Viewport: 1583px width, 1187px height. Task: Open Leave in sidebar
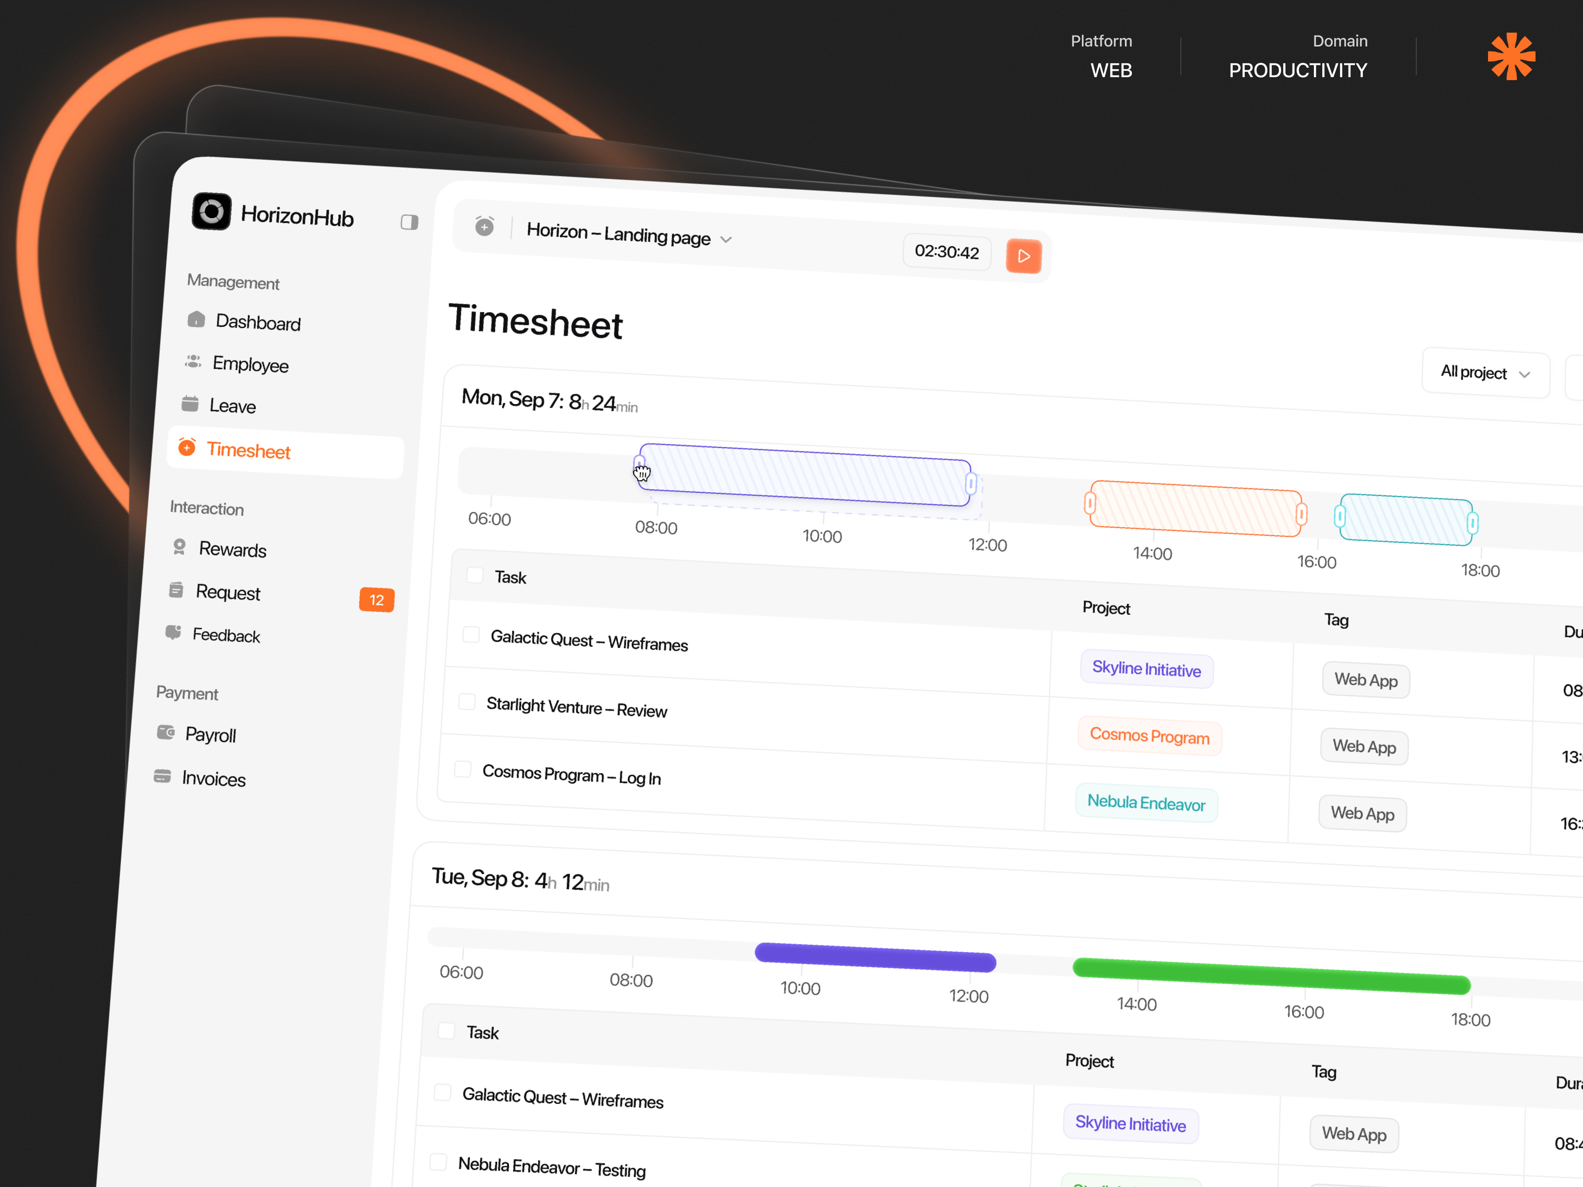click(233, 407)
